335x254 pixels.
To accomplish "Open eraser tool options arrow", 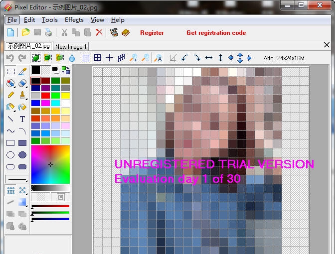I will [x=26, y=87].
